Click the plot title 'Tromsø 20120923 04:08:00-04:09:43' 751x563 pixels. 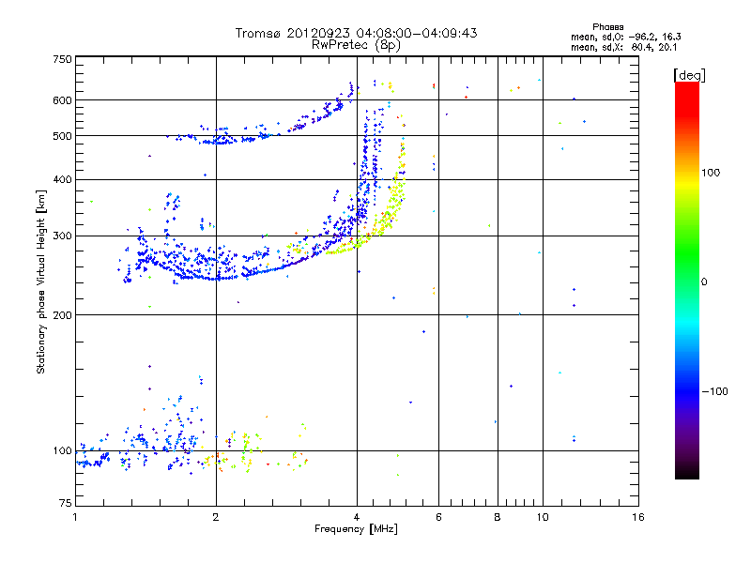coord(356,33)
